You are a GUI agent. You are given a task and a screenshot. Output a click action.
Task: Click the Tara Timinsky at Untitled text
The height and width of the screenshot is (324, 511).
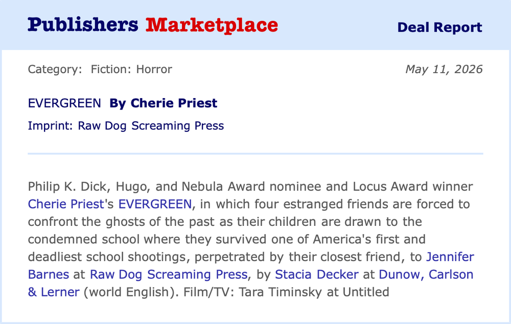[314, 292]
